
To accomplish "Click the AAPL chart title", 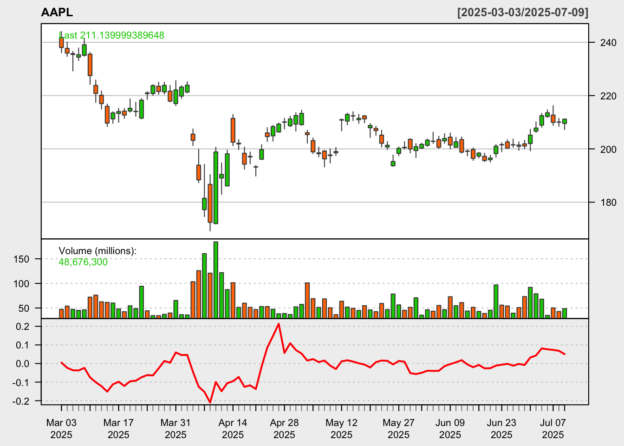I will coord(57,13).
